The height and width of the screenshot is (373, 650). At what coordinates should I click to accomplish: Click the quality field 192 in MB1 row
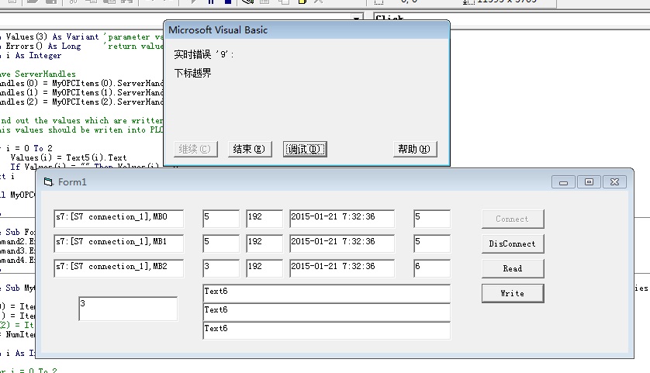[x=264, y=243]
